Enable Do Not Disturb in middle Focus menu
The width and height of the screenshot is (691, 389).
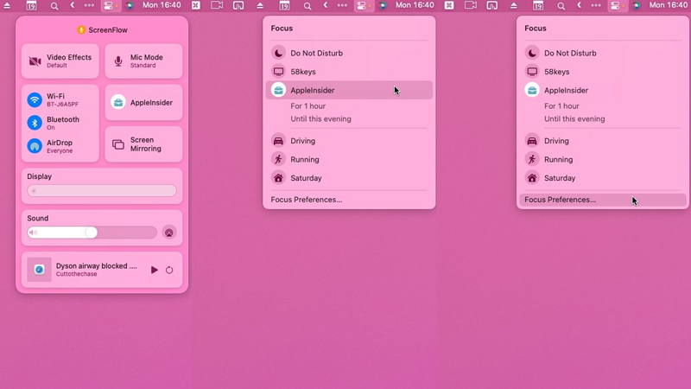(349, 53)
